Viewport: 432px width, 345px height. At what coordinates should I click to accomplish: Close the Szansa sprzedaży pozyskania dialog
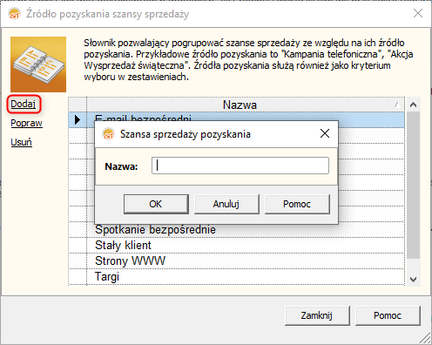pyautogui.click(x=325, y=133)
